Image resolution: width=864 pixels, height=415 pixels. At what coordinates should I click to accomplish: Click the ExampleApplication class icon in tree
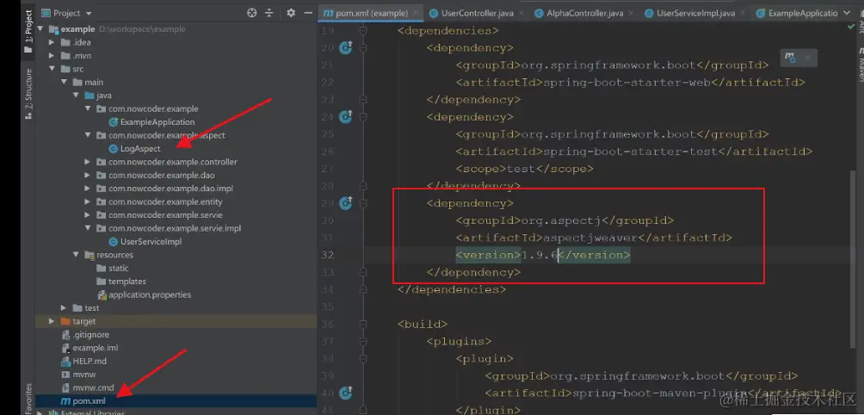pyautogui.click(x=114, y=121)
